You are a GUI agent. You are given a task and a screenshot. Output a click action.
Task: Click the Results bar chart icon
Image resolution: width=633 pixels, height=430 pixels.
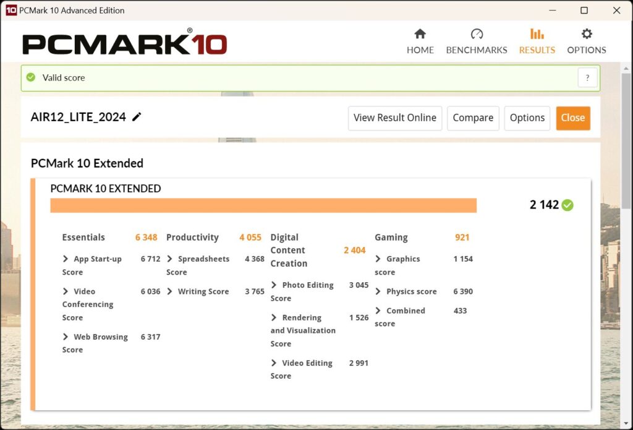[x=537, y=34]
